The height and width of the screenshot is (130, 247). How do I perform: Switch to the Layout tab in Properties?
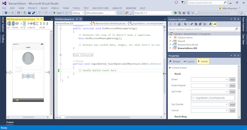pyautogui.click(x=189, y=61)
